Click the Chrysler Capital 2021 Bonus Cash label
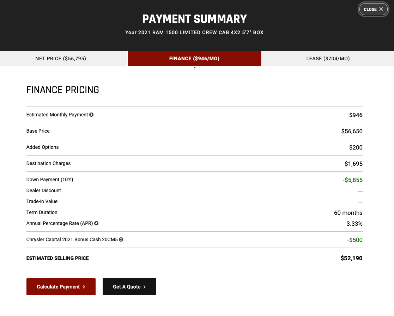 click(72, 239)
